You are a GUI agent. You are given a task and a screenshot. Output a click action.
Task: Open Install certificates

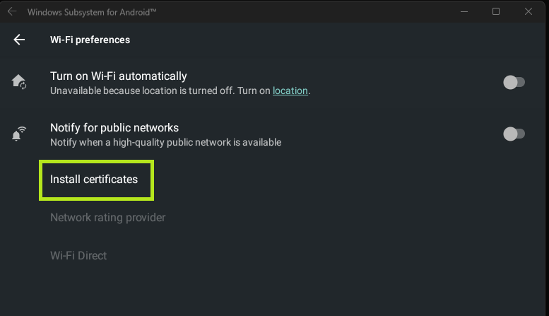click(94, 180)
